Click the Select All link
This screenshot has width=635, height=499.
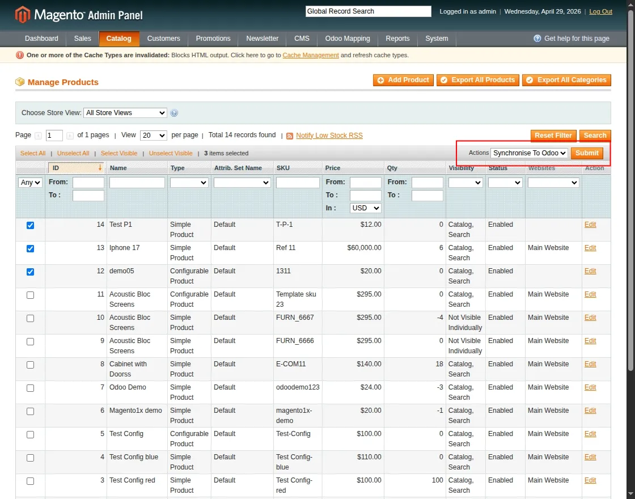click(x=33, y=154)
